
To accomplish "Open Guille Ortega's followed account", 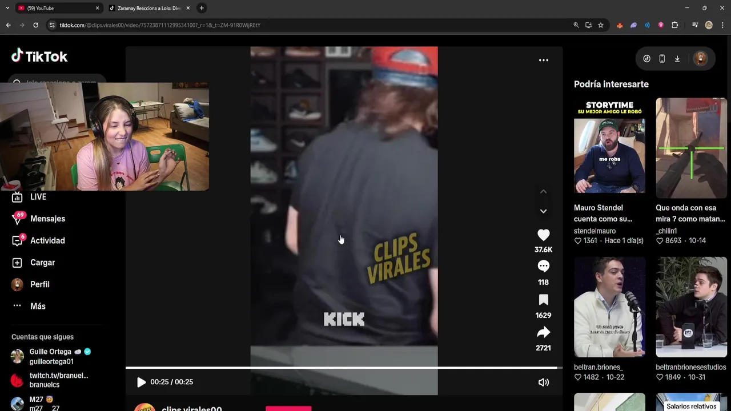I will click(x=57, y=356).
